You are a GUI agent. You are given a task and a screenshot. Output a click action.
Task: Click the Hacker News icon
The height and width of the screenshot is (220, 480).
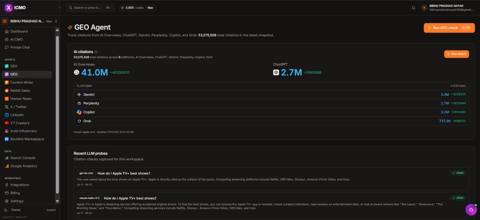tap(7, 99)
